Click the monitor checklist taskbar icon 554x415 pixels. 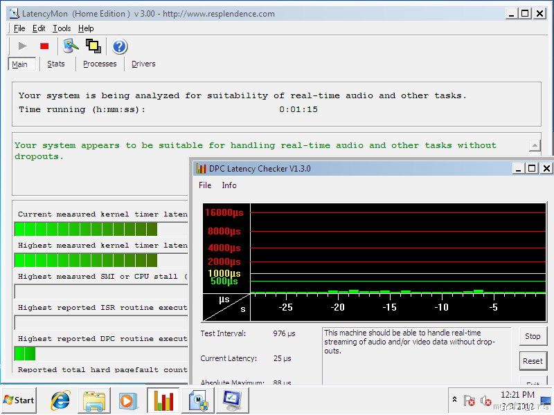pos(232,400)
